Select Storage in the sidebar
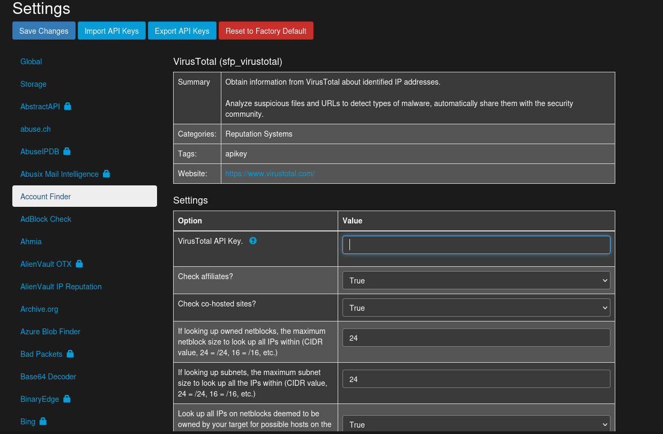This screenshot has height=434, width=663. point(33,84)
